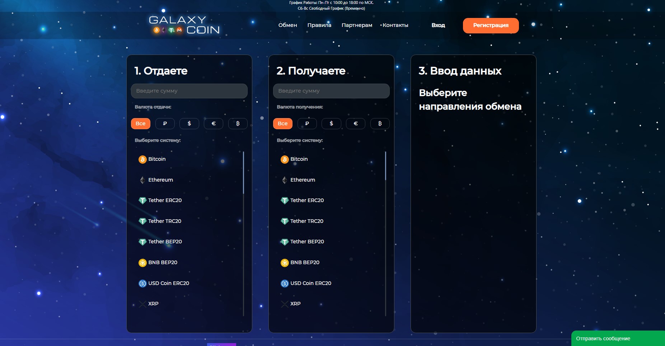Select Tether ERC20 label in Получаете list
This screenshot has width=665, height=346.
click(307, 200)
